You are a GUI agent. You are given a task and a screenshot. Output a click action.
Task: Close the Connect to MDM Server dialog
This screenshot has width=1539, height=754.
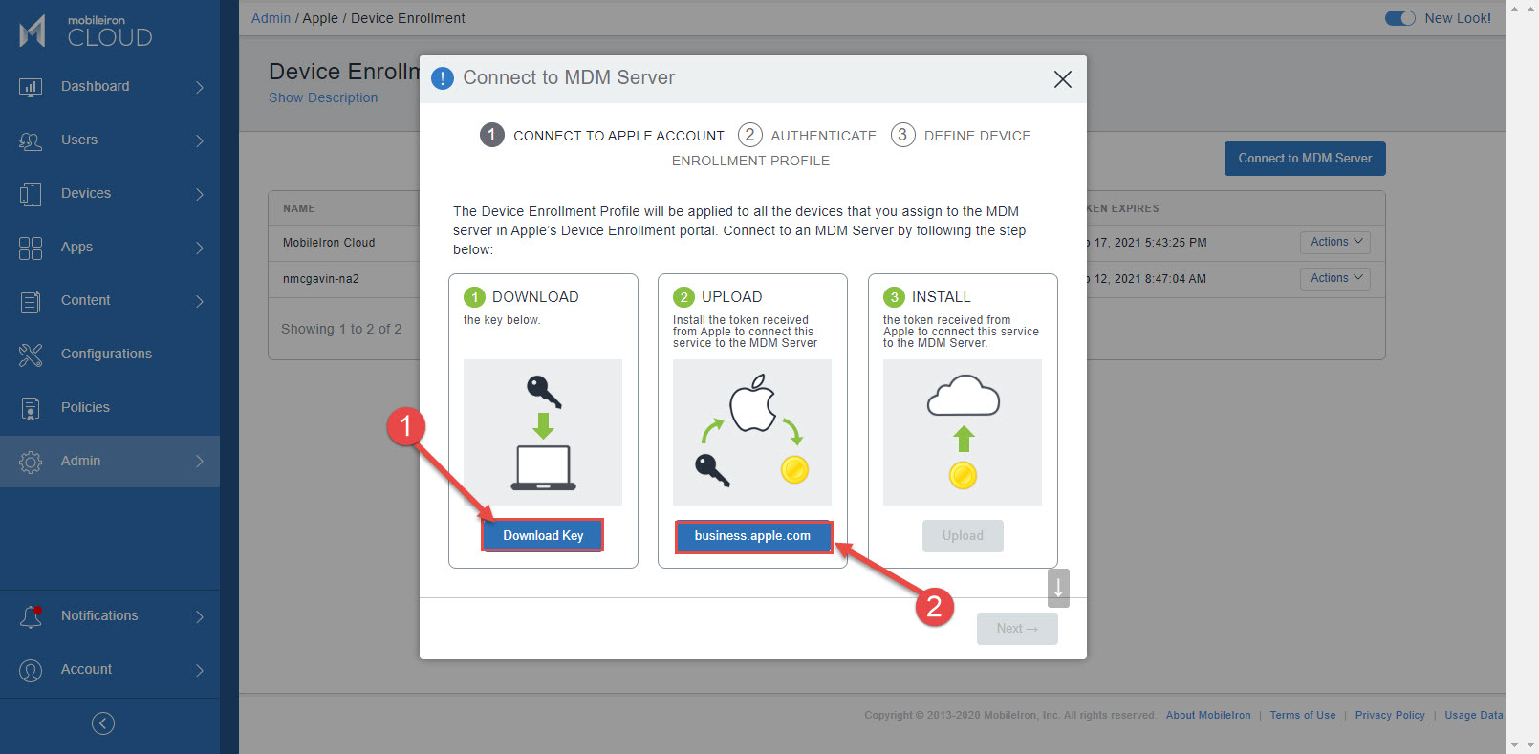[x=1062, y=79]
